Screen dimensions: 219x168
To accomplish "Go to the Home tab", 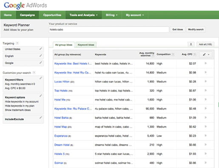I will (x=8, y=15).
